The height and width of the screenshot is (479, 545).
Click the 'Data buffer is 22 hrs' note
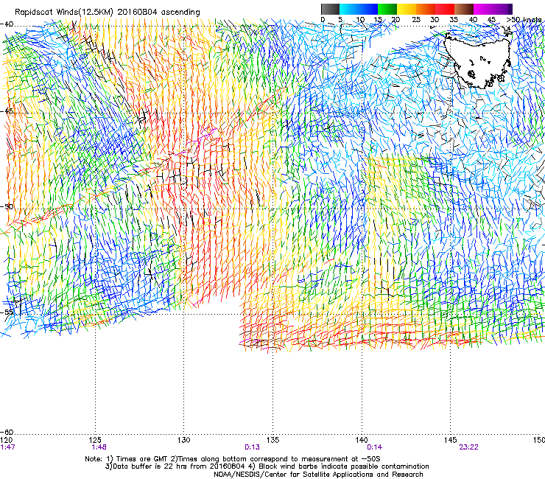coord(267,466)
